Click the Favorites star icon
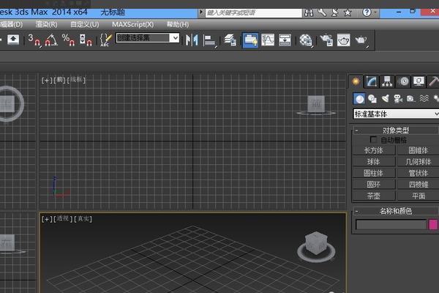 click(348, 12)
